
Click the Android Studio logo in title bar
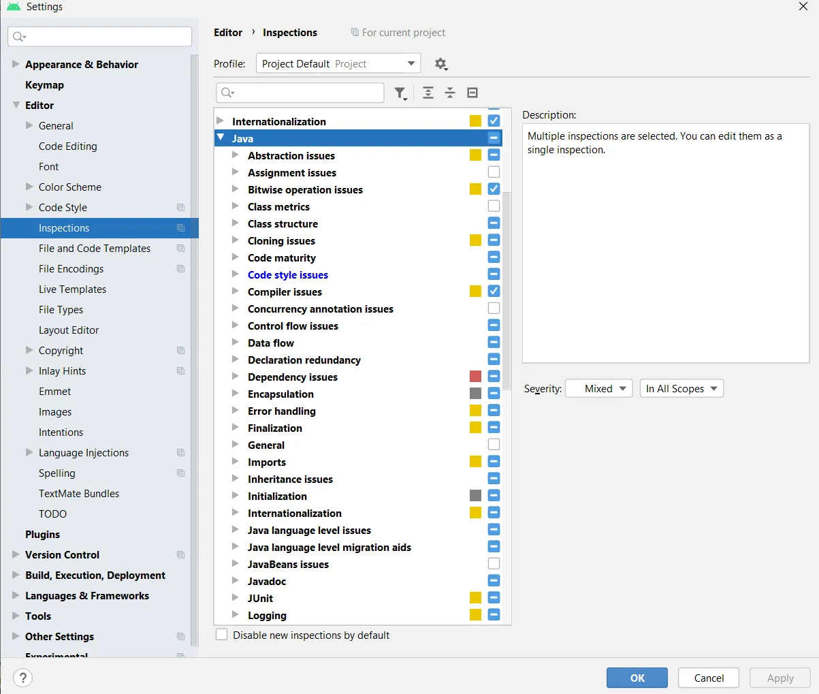[13, 7]
